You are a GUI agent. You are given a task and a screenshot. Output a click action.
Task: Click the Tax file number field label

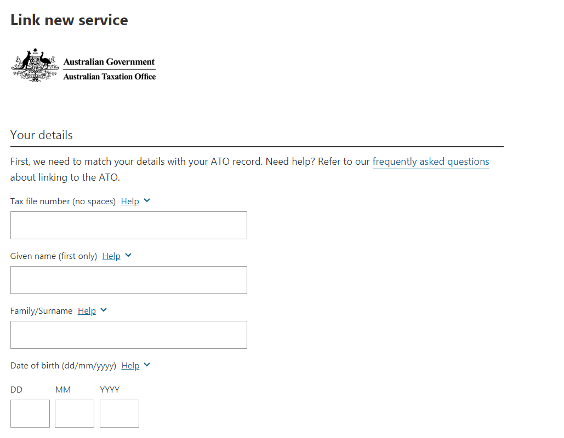(63, 201)
